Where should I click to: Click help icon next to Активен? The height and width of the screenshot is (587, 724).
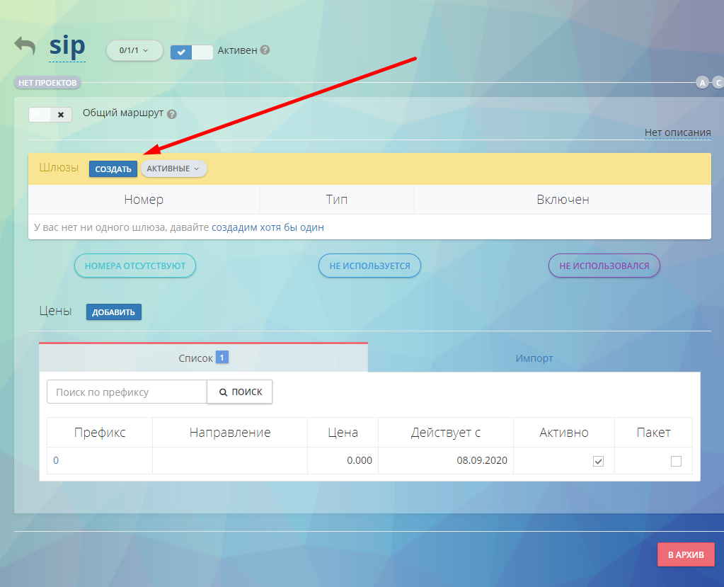(265, 50)
